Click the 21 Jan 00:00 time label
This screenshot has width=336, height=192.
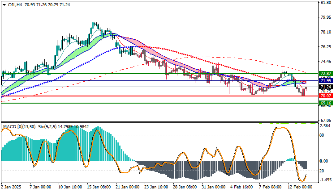coord(128,187)
